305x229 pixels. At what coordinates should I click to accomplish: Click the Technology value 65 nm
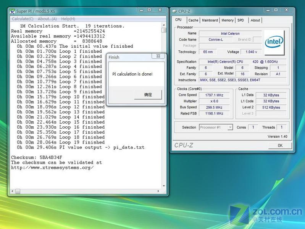(x=208, y=52)
